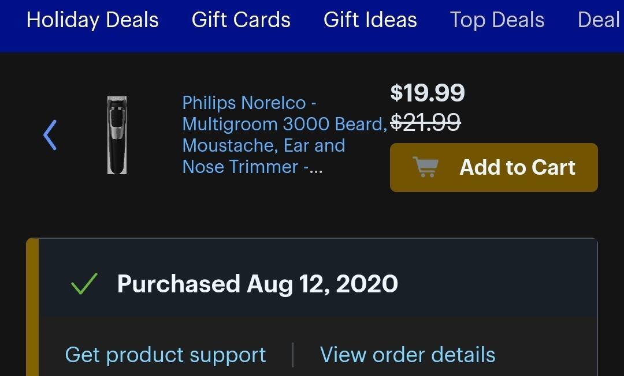Open the Philips Norelco trimmer thumbnail

tap(117, 135)
